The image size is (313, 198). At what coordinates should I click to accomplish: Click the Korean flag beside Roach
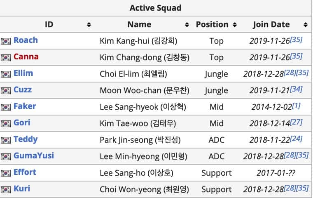[6, 41]
